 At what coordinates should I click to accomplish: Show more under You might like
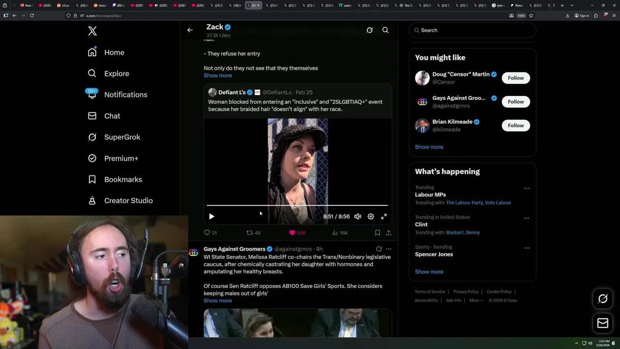click(x=429, y=147)
